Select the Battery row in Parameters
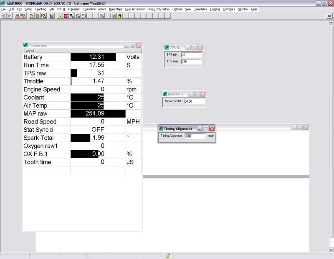Viewport: 334px width, 259px height. [46, 57]
